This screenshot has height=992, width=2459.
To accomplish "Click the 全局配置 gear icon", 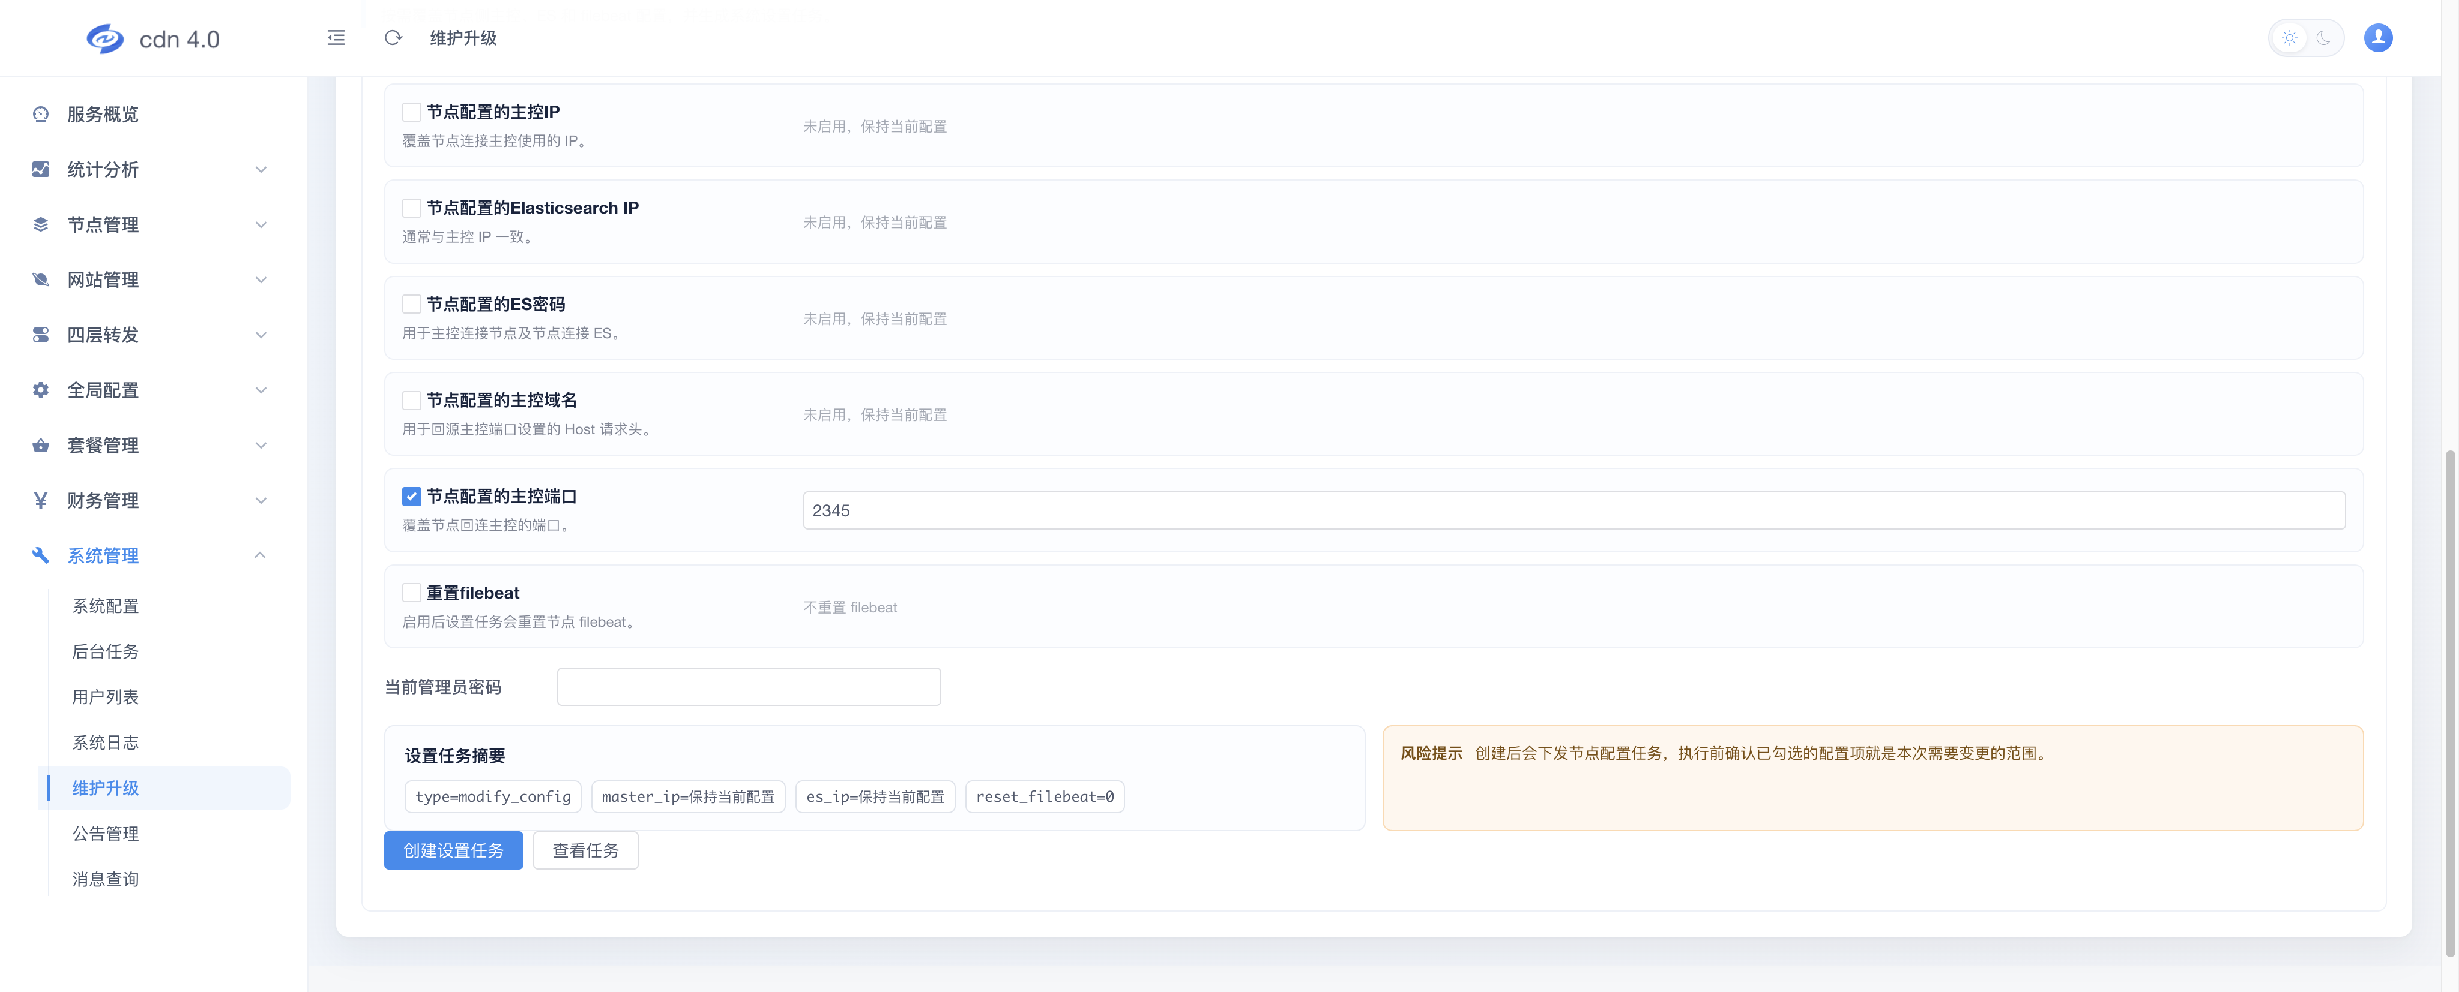I will click(40, 390).
